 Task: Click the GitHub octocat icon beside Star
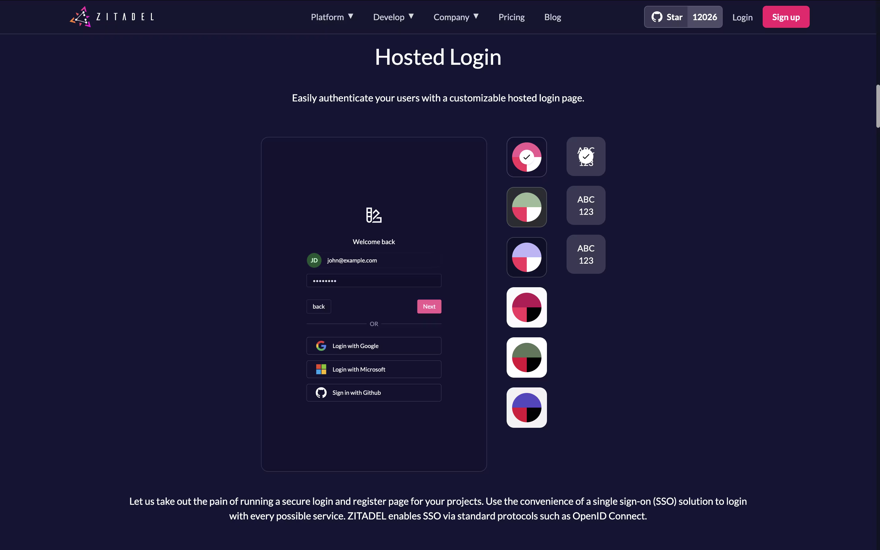coord(657,17)
